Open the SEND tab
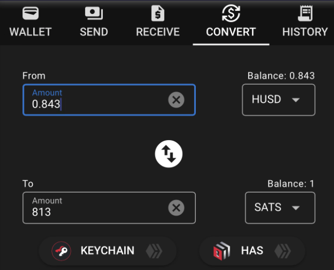 (x=94, y=22)
